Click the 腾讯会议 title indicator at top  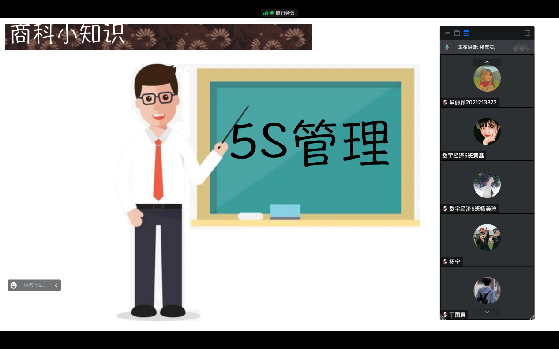click(x=285, y=13)
